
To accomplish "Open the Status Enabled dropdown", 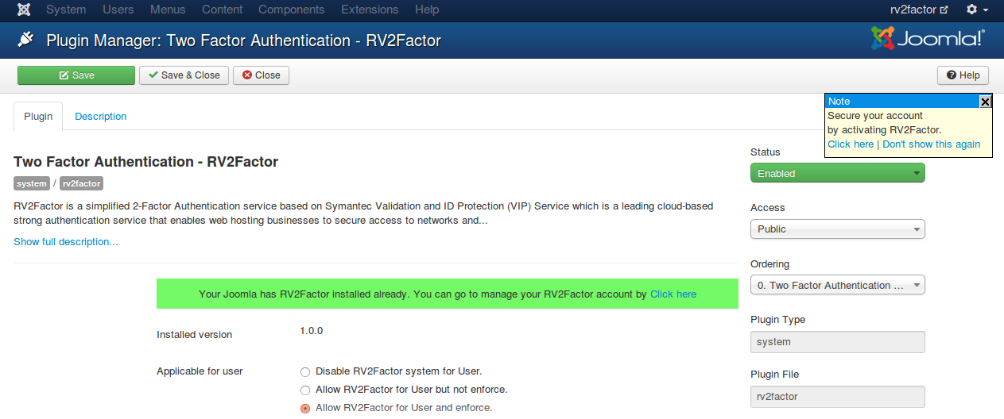I will pos(838,173).
